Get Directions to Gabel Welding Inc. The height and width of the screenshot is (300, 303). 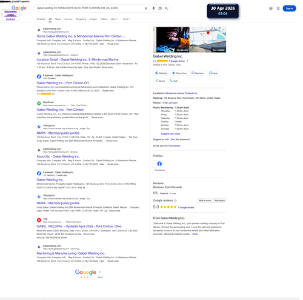(x=179, y=73)
